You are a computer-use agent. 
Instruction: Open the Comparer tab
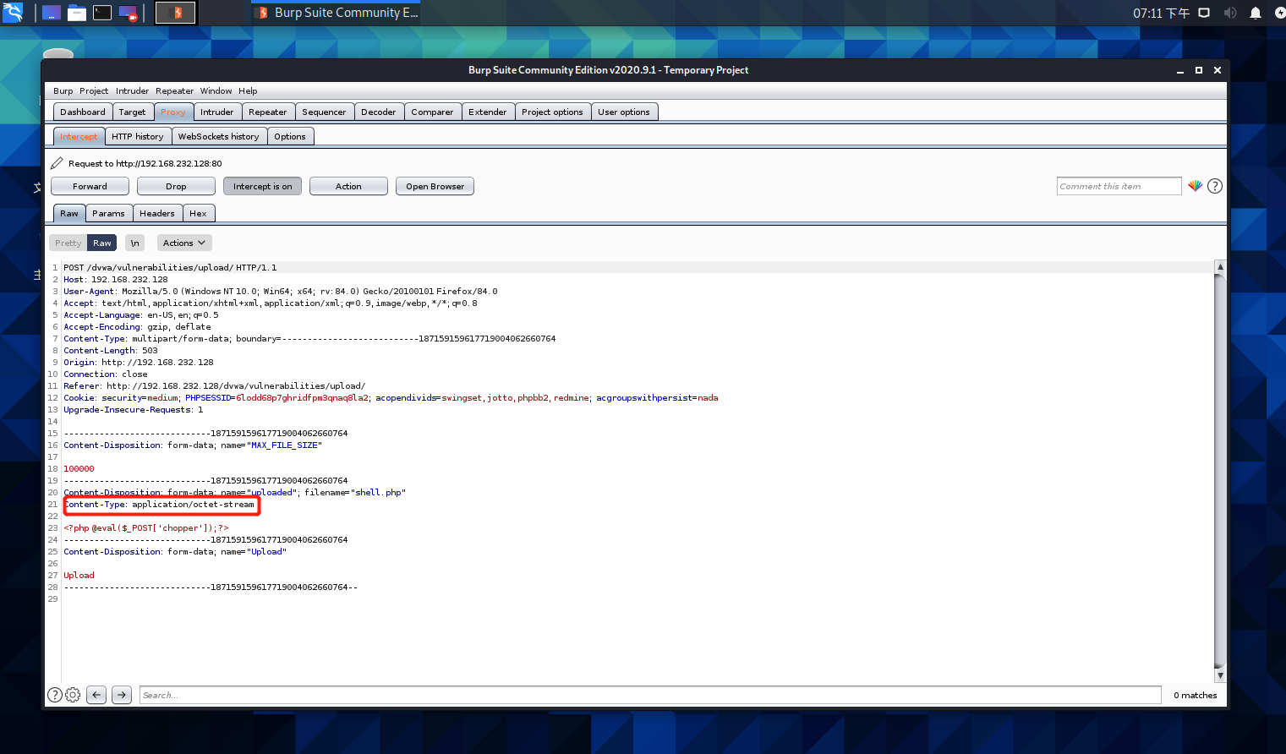click(x=433, y=112)
